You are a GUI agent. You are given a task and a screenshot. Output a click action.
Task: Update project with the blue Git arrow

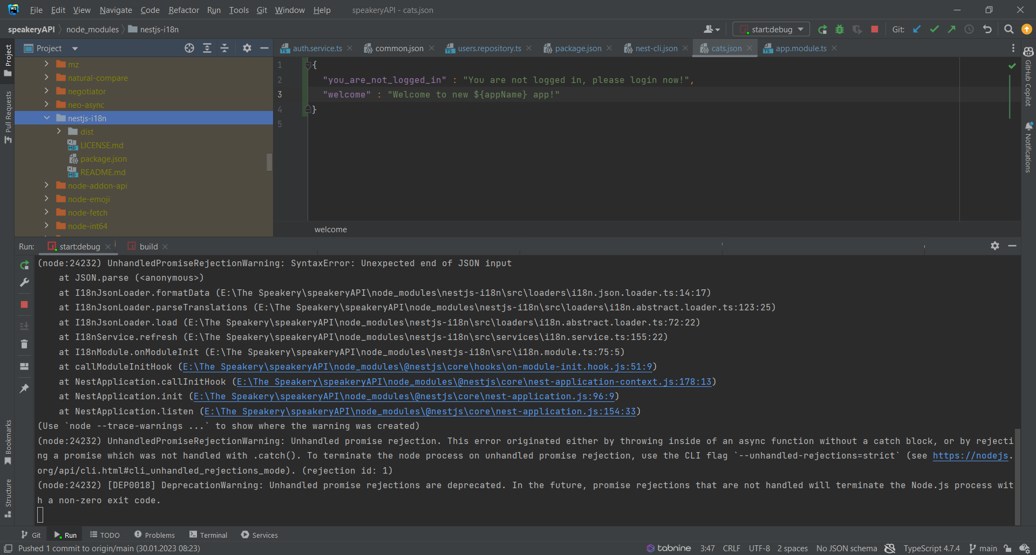[917, 29]
